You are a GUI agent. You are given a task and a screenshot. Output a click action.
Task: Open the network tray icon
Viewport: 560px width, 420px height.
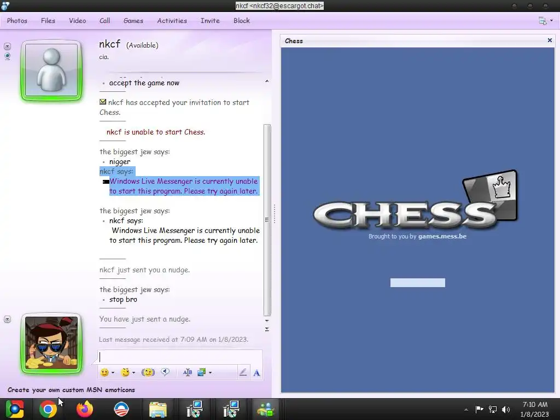click(493, 409)
